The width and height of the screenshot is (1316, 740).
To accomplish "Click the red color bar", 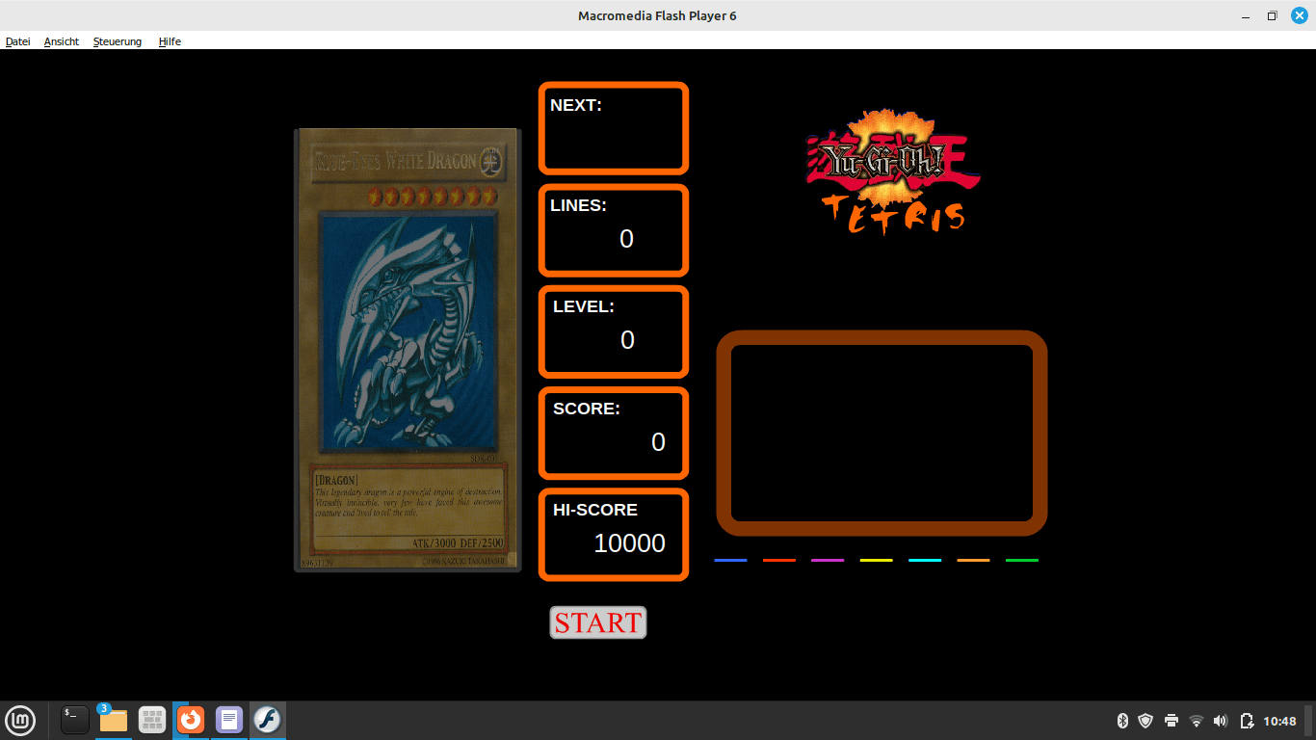I will coord(779,560).
